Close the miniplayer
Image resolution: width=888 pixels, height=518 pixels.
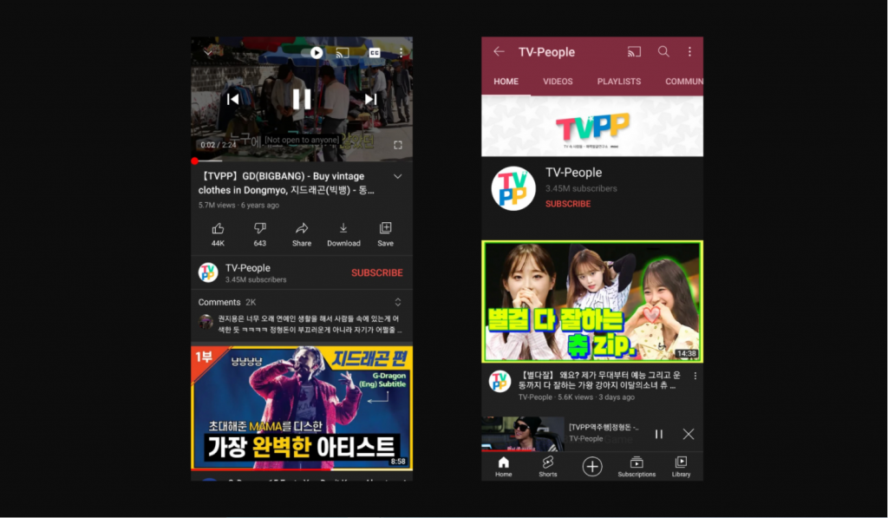[688, 434]
